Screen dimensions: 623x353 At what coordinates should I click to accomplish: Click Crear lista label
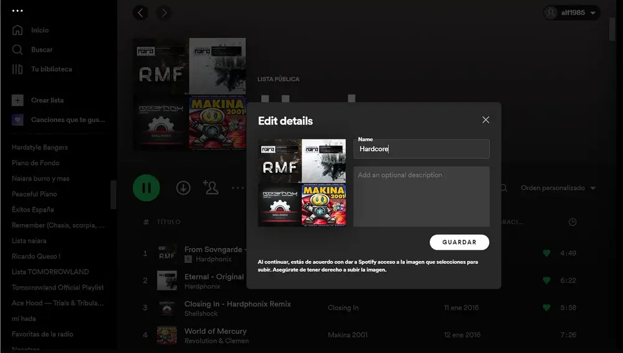47,100
